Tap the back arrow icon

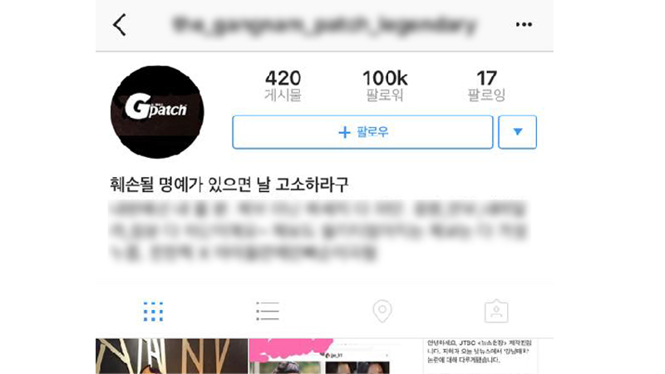(x=120, y=25)
